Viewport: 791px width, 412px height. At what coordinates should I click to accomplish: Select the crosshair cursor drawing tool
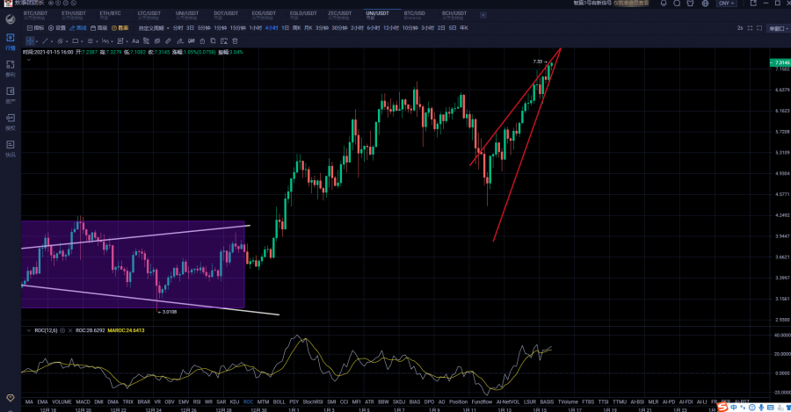31,40
